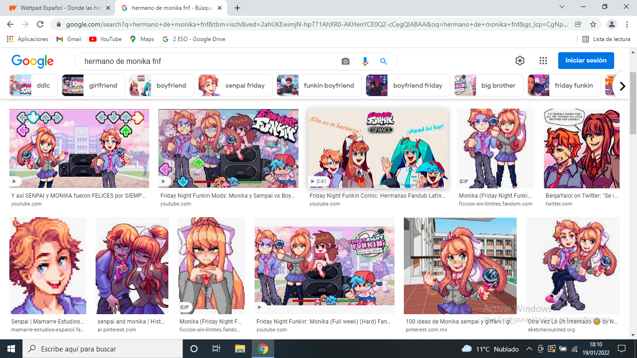Click the Chrome icon on the taskbar
Viewport: 637px width, 358px height.
(x=263, y=349)
